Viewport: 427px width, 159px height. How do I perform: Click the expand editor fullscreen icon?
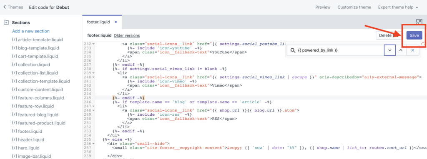[419, 22]
